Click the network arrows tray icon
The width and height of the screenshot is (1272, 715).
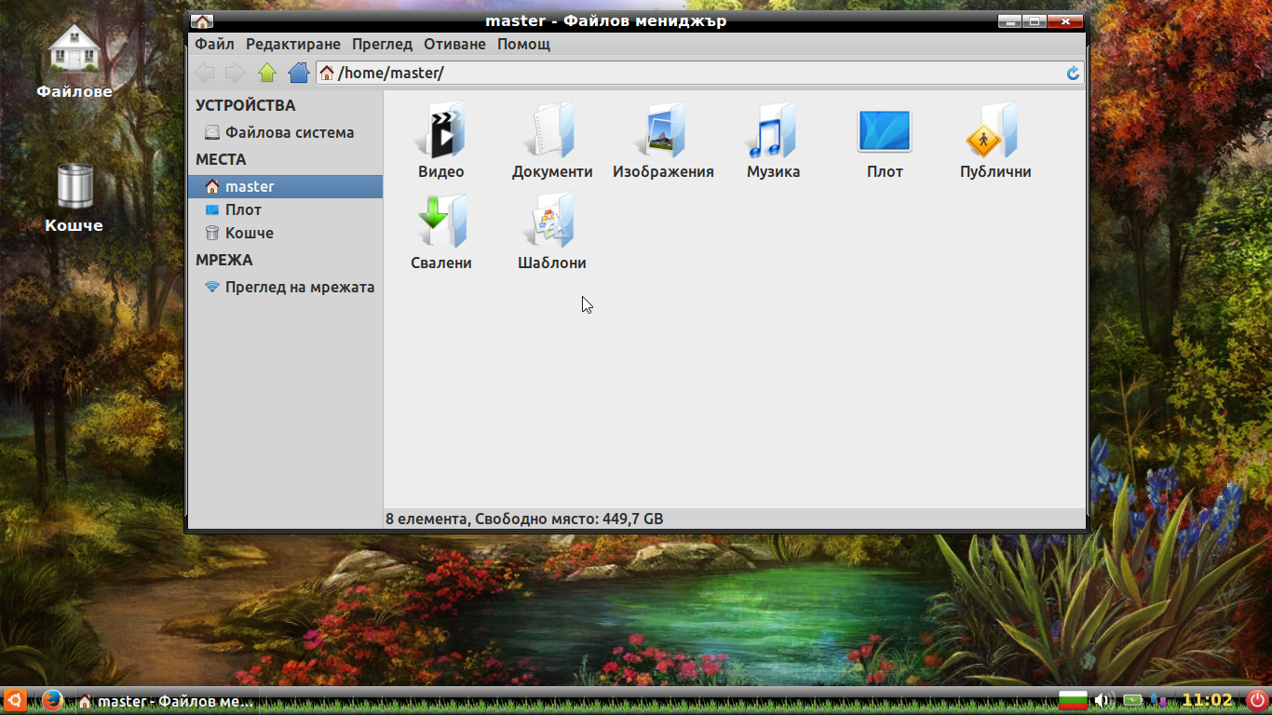click(1159, 700)
